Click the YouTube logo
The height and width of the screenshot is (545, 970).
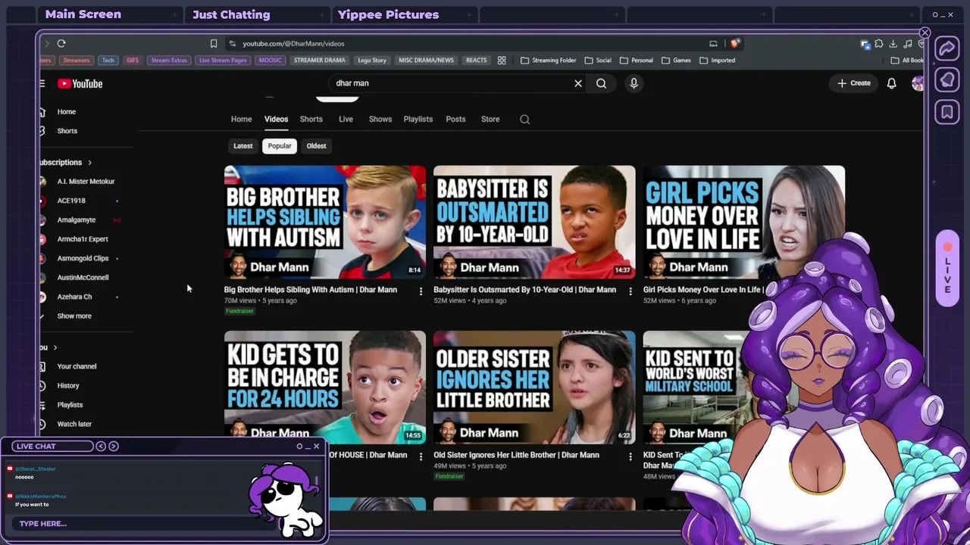pos(80,84)
